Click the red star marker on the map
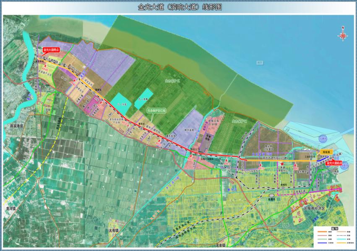This screenshot has width=357, height=251. pyautogui.click(x=283, y=164)
